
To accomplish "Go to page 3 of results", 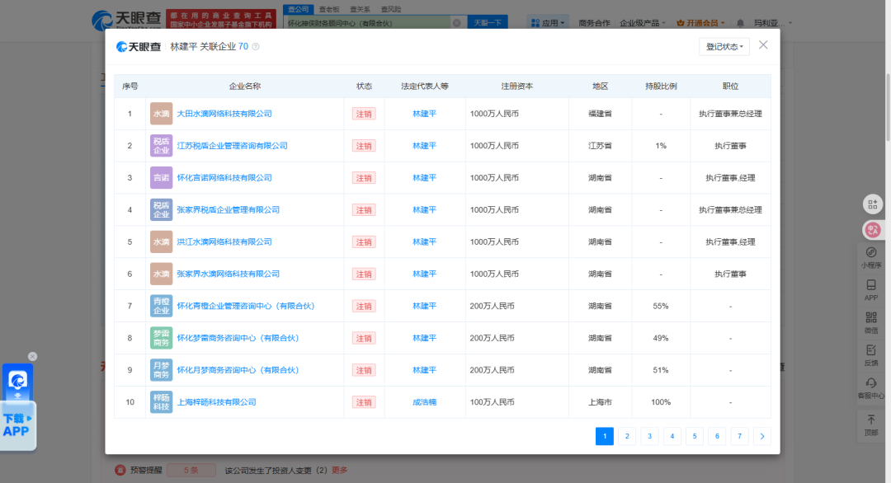I will [x=650, y=436].
